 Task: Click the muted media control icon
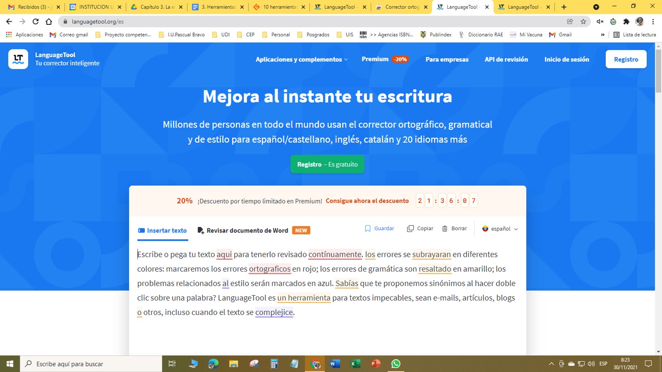pyautogui.click(x=600, y=22)
